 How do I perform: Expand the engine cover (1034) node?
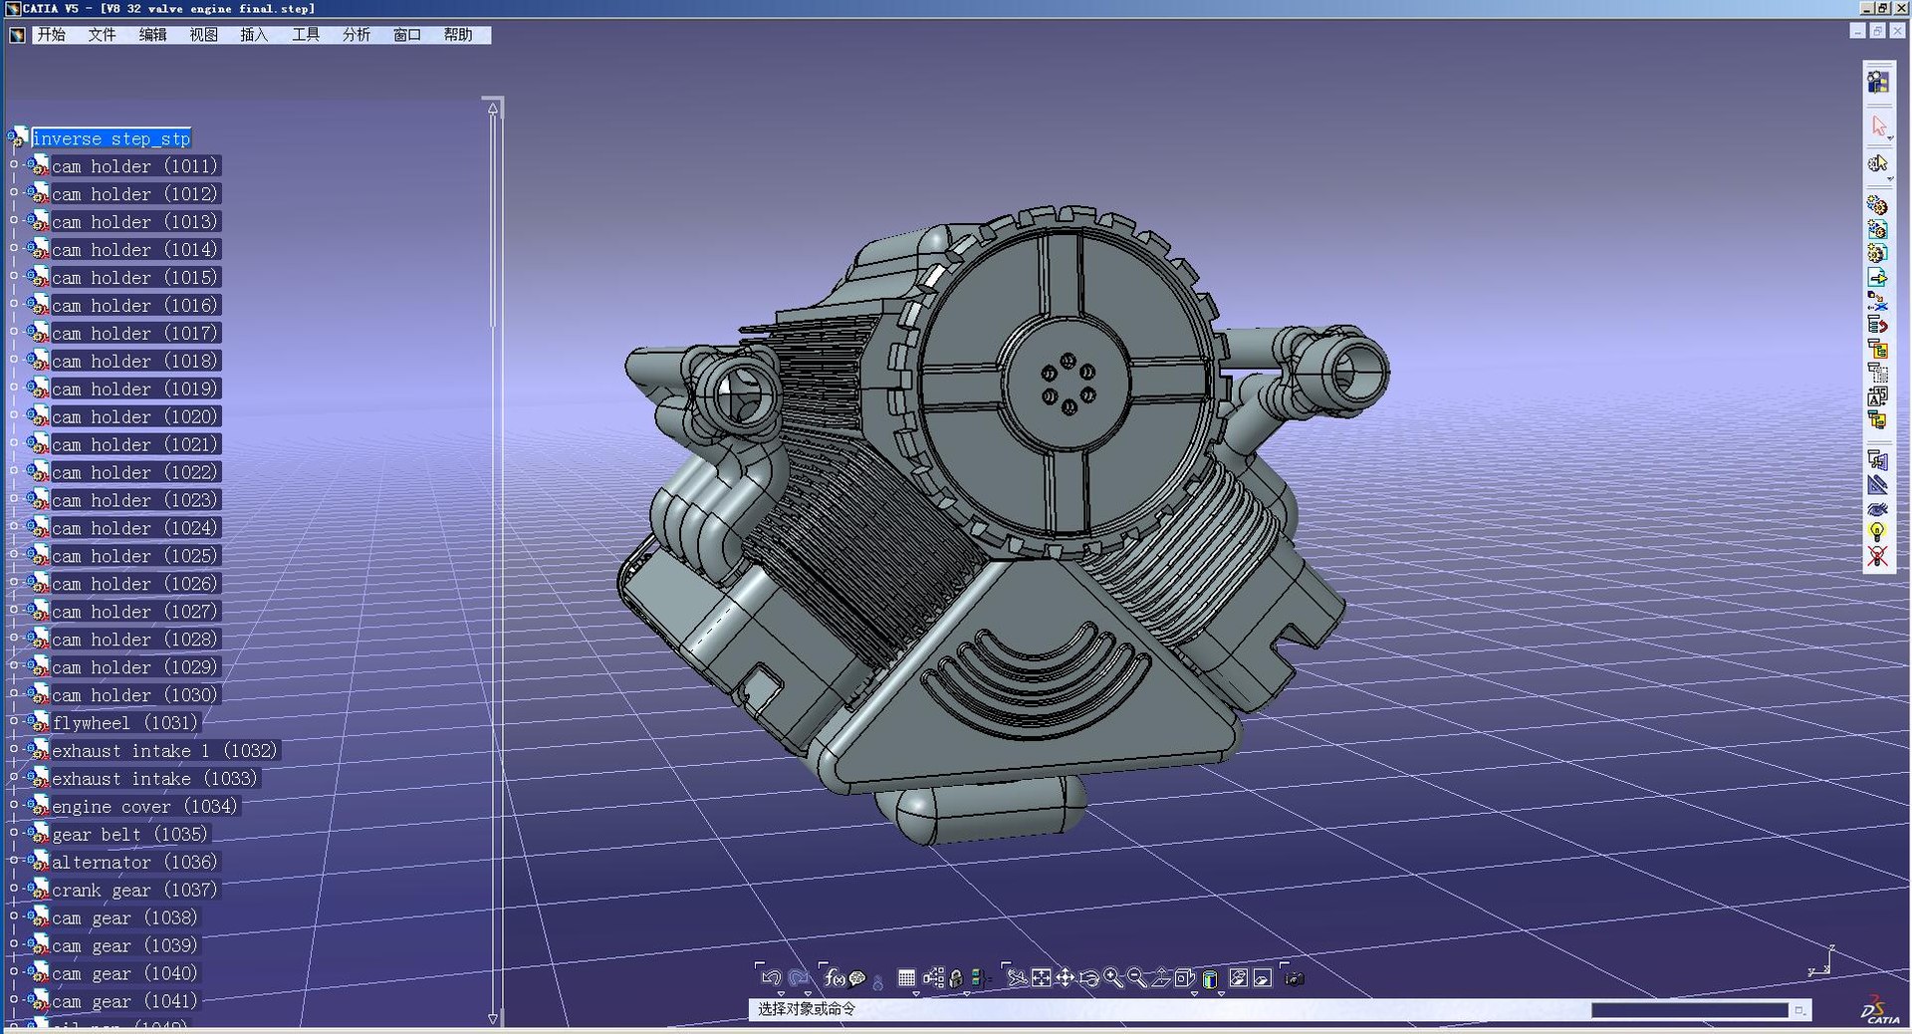pyautogui.click(x=14, y=805)
